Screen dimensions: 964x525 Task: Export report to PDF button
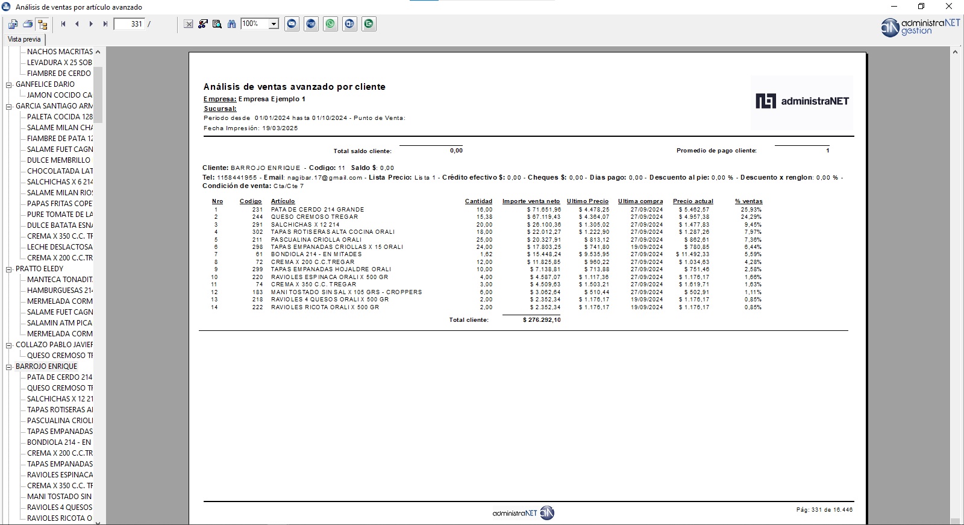tap(311, 24)
